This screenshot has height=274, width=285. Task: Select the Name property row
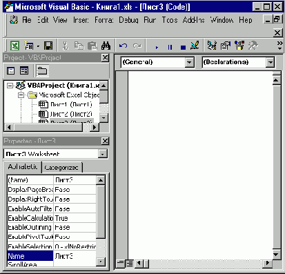click(52, 256)
